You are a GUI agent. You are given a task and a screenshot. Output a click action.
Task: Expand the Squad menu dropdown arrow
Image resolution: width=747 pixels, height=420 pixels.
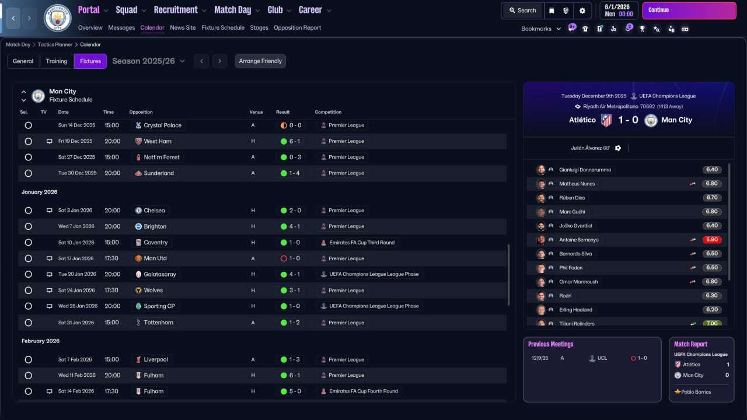click(144, 10)
